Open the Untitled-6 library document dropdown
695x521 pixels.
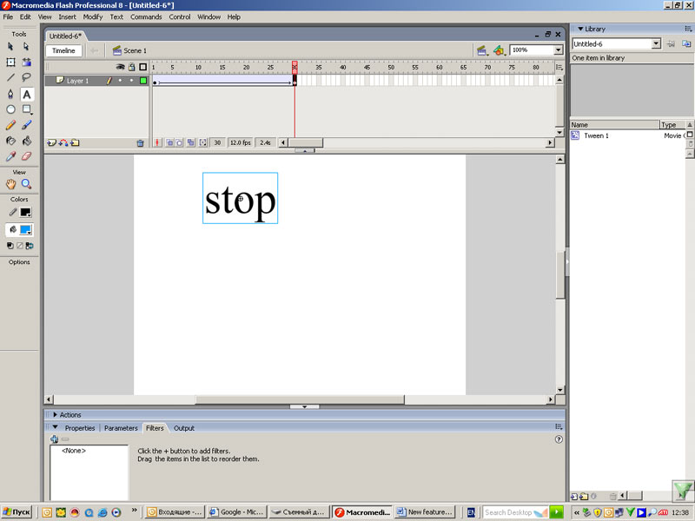pyautogui.click(x=656, y=43)
